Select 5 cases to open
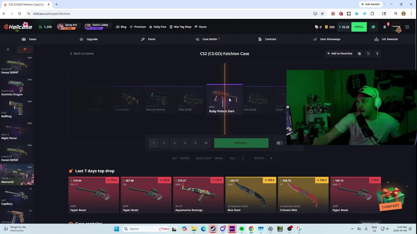Screen dimensions: 417x234 tap(195, 143)
